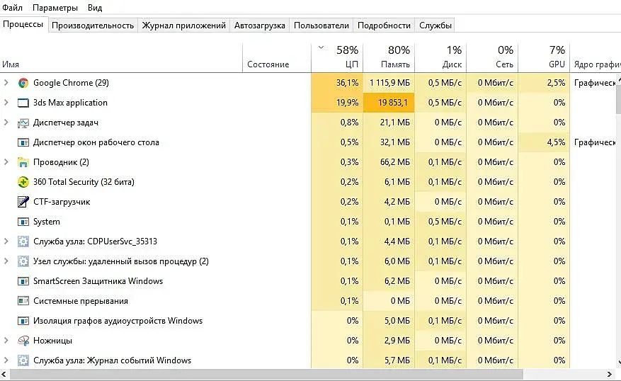The height and width of the screenshot is (381, 621).
Task: Click the Проводник folder icon
Action: click(23, 162)
